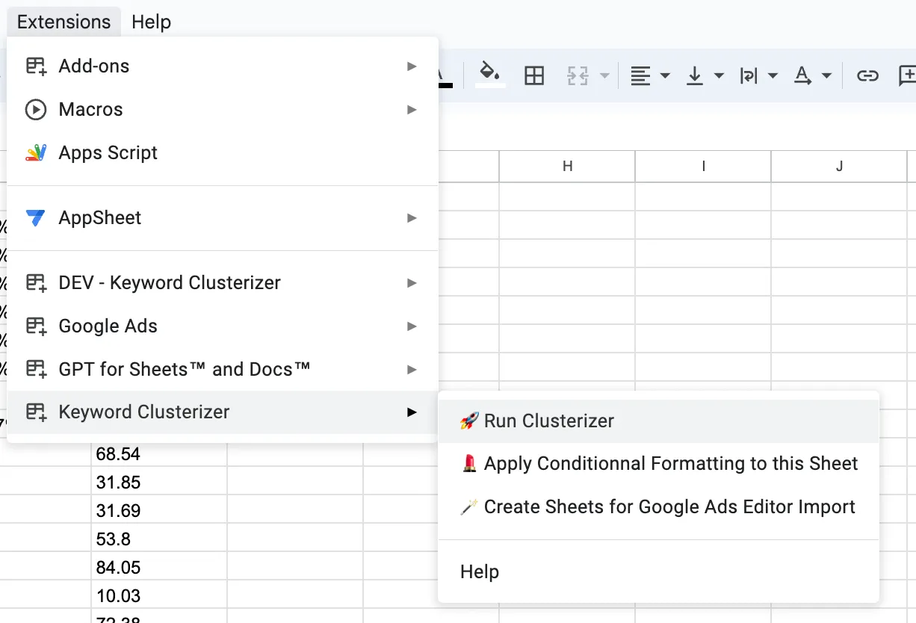Click the Keyword Clusterizer add-on icon
Image resolution: width=916 pixels, height=623 pixels.
36,412
